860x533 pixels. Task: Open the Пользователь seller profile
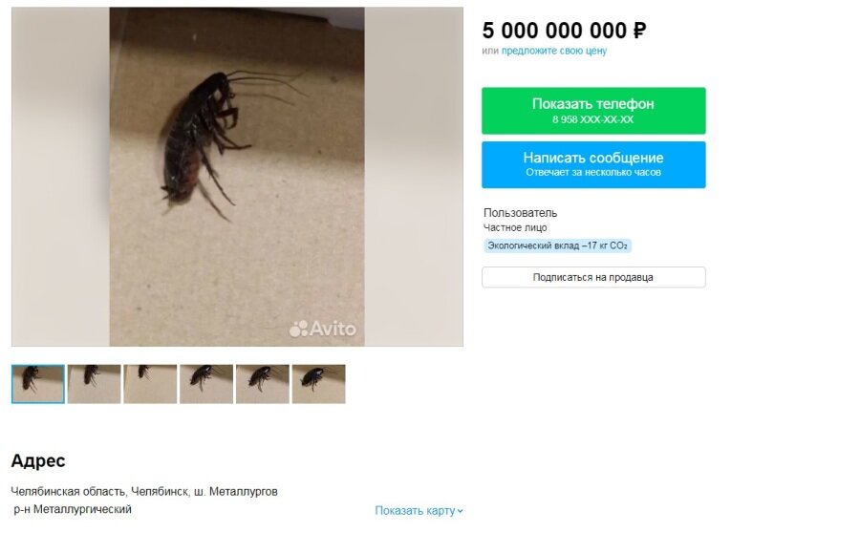(520, 213)
